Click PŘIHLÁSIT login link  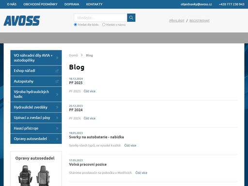point(177,21)
